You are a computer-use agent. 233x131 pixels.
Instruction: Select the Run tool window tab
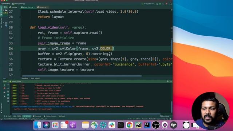27,116
